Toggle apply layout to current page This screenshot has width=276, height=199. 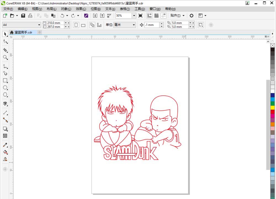(99, 25)
